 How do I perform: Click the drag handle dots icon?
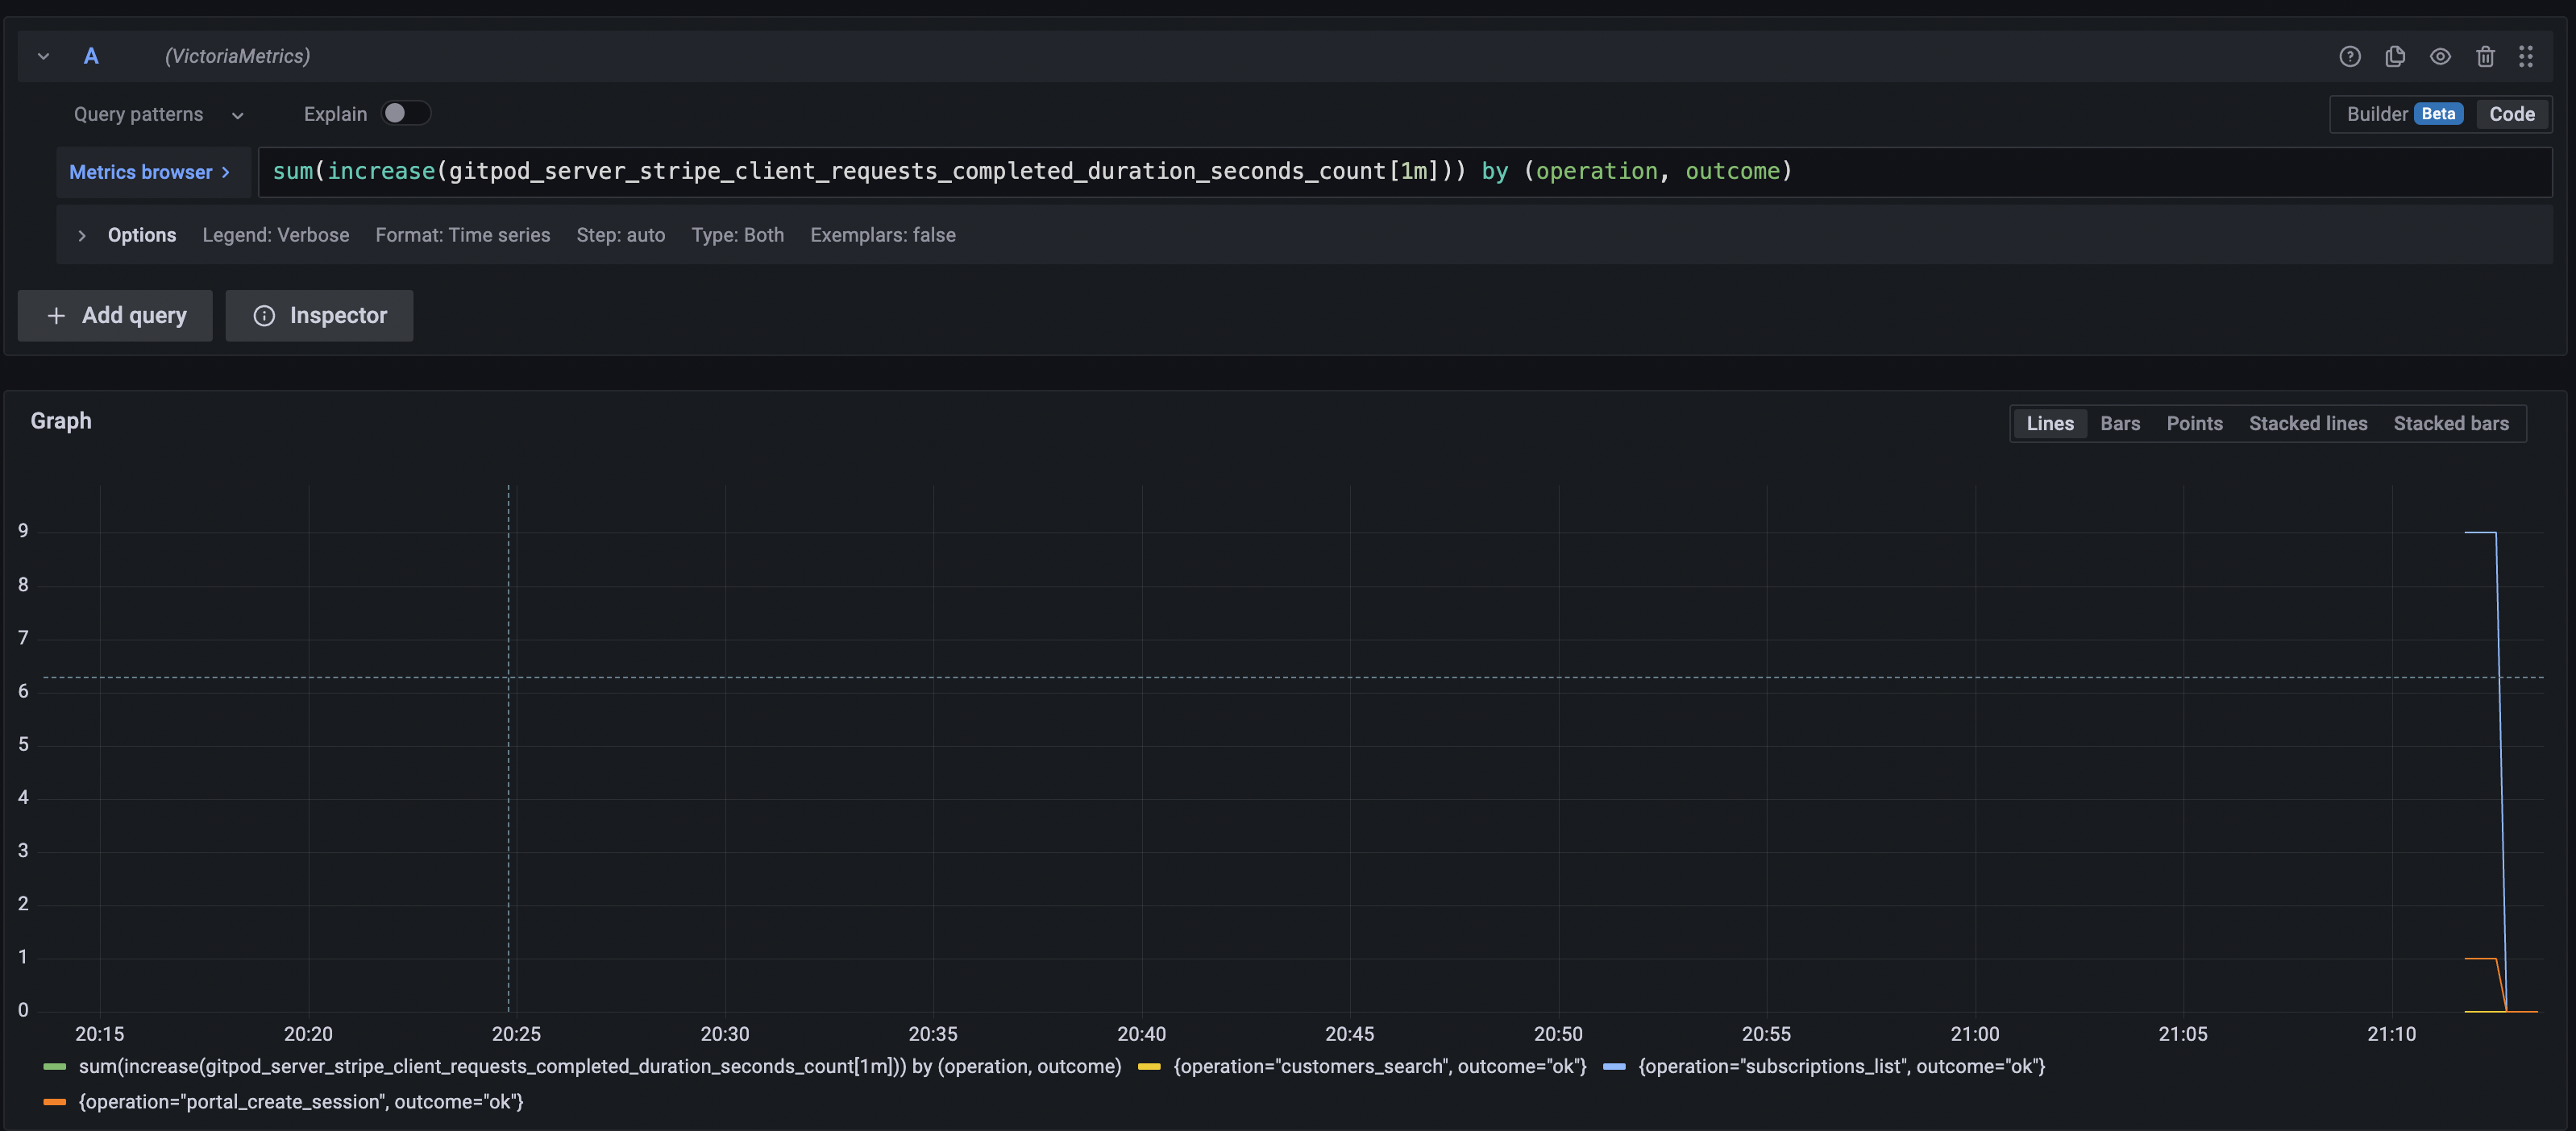2527,56
